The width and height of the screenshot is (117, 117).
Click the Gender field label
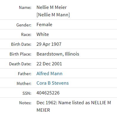point(24,25)
